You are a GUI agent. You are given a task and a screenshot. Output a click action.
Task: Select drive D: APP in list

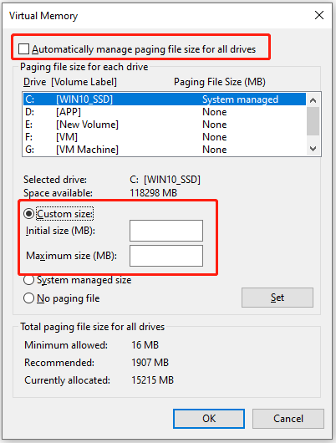point(165,112)
